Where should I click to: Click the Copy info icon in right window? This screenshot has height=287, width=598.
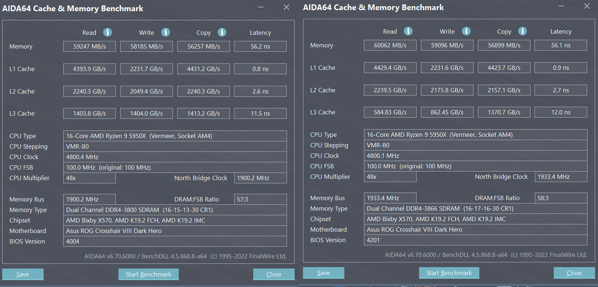pyautogui.click(x=523, y=31)
